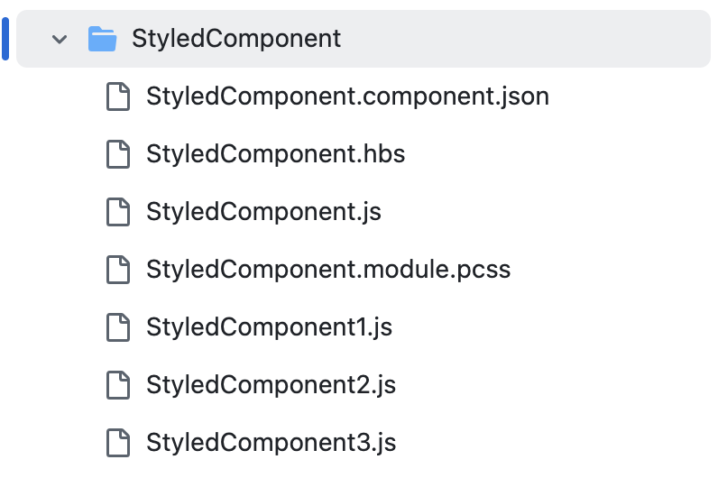
Task: Select the StyledComponent folder name label
Action: 236,39
